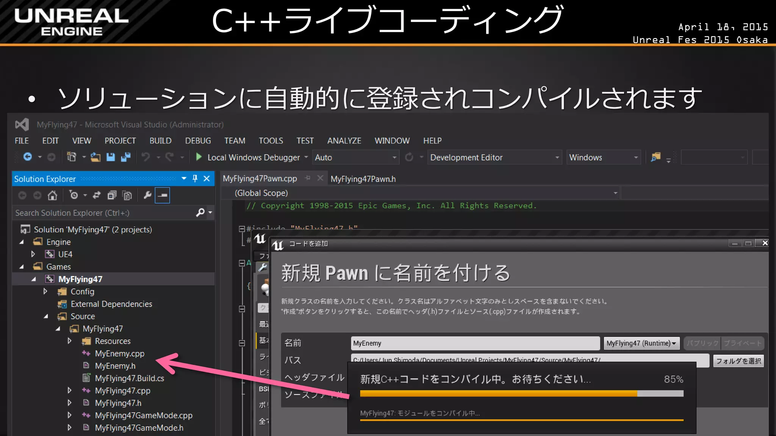This screenshot has height=436, width=776.
Task: Switch to MyFlying47Pawn.h tab
Action: [363, 179]
